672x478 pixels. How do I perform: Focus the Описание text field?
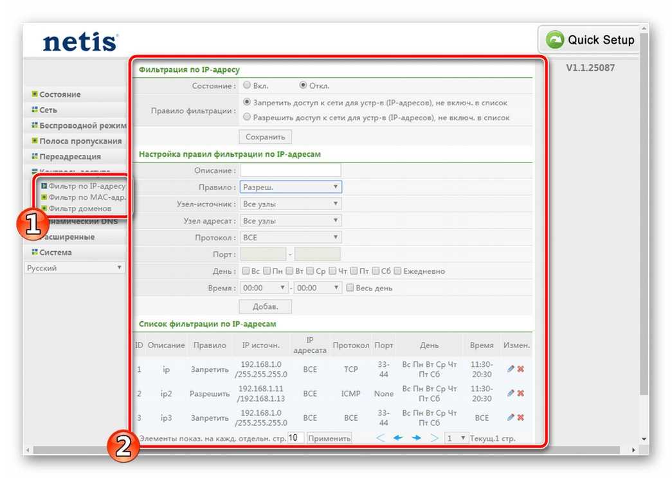click(x=291, y=170)
